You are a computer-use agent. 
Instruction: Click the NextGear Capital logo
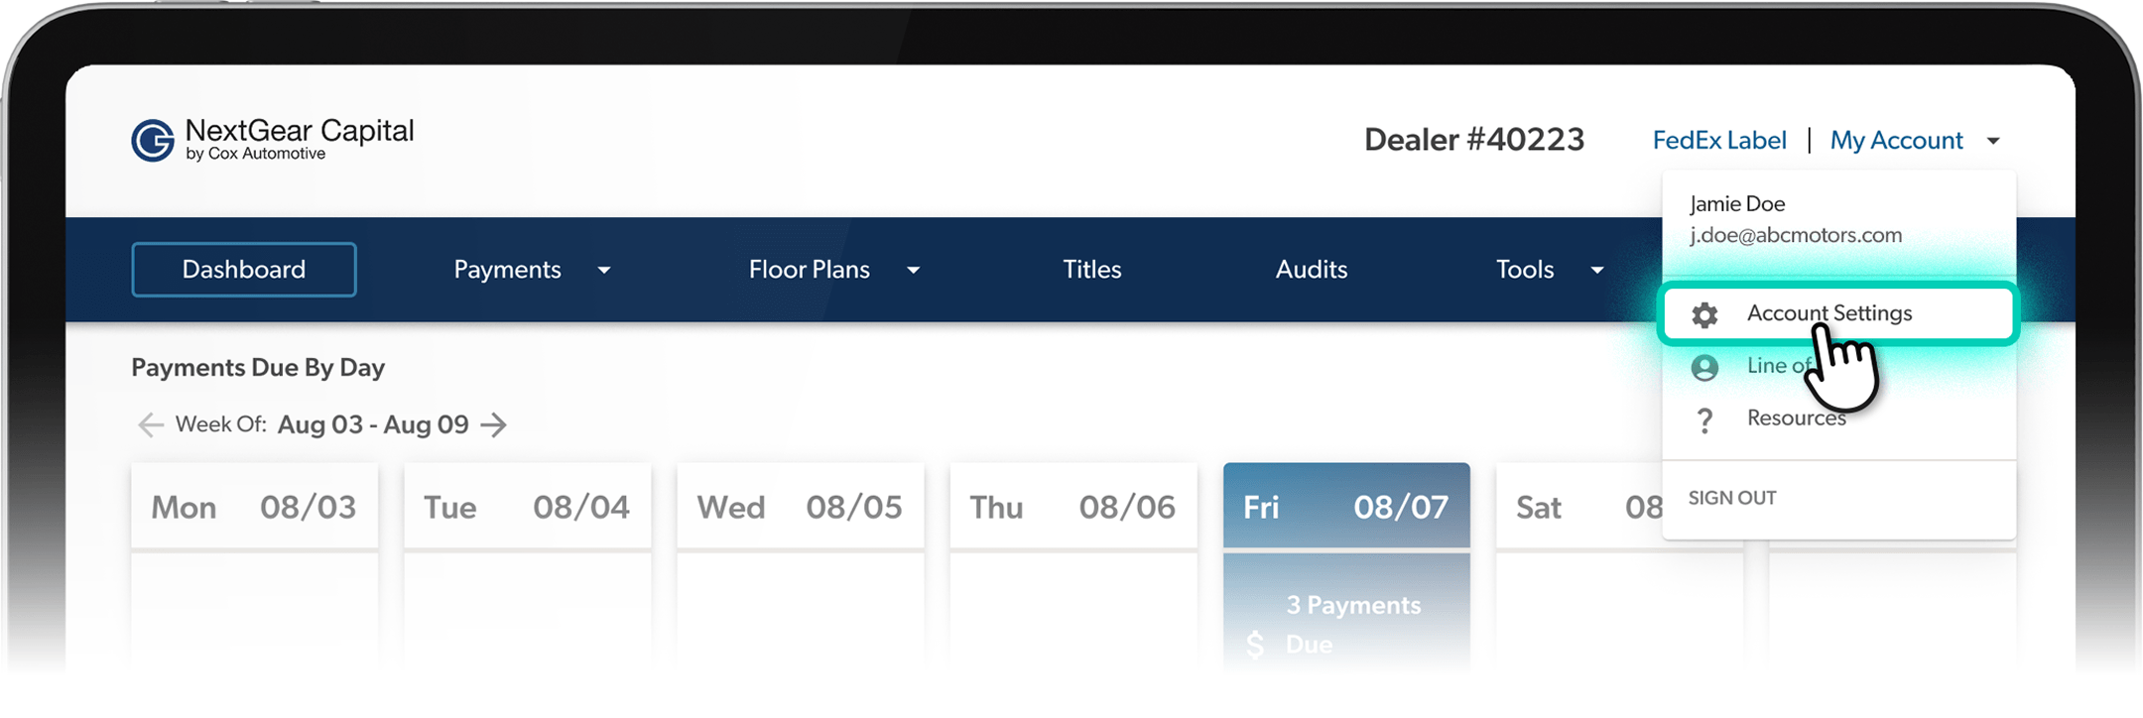tap(273, 140)
